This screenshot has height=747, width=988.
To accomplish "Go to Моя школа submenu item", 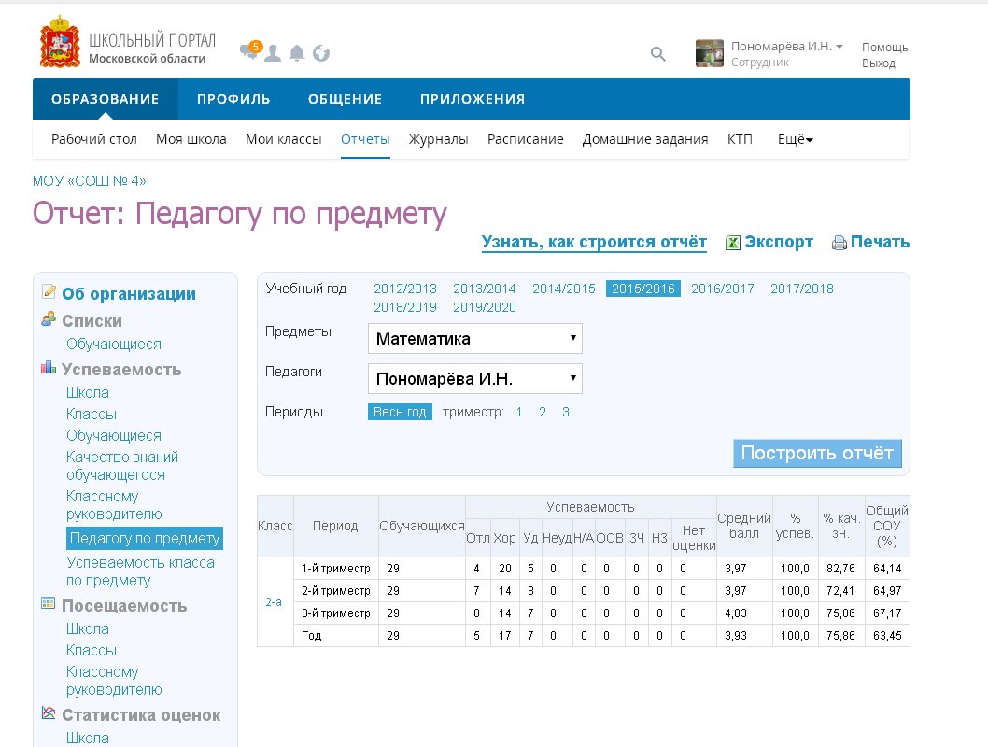I will coord(191,139).
